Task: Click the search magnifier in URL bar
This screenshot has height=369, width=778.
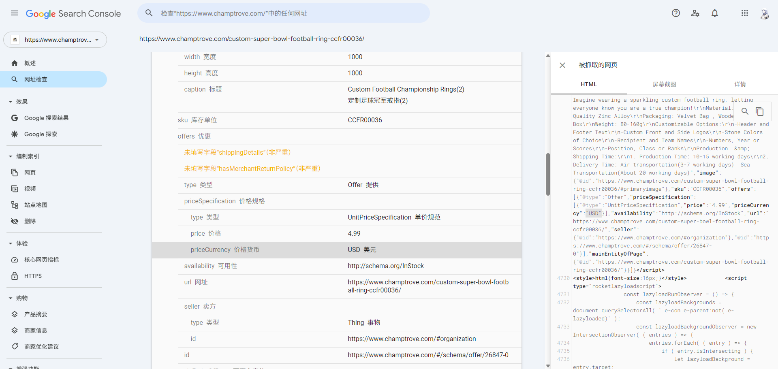Action: pyautogui.click(x=149, y=13)
